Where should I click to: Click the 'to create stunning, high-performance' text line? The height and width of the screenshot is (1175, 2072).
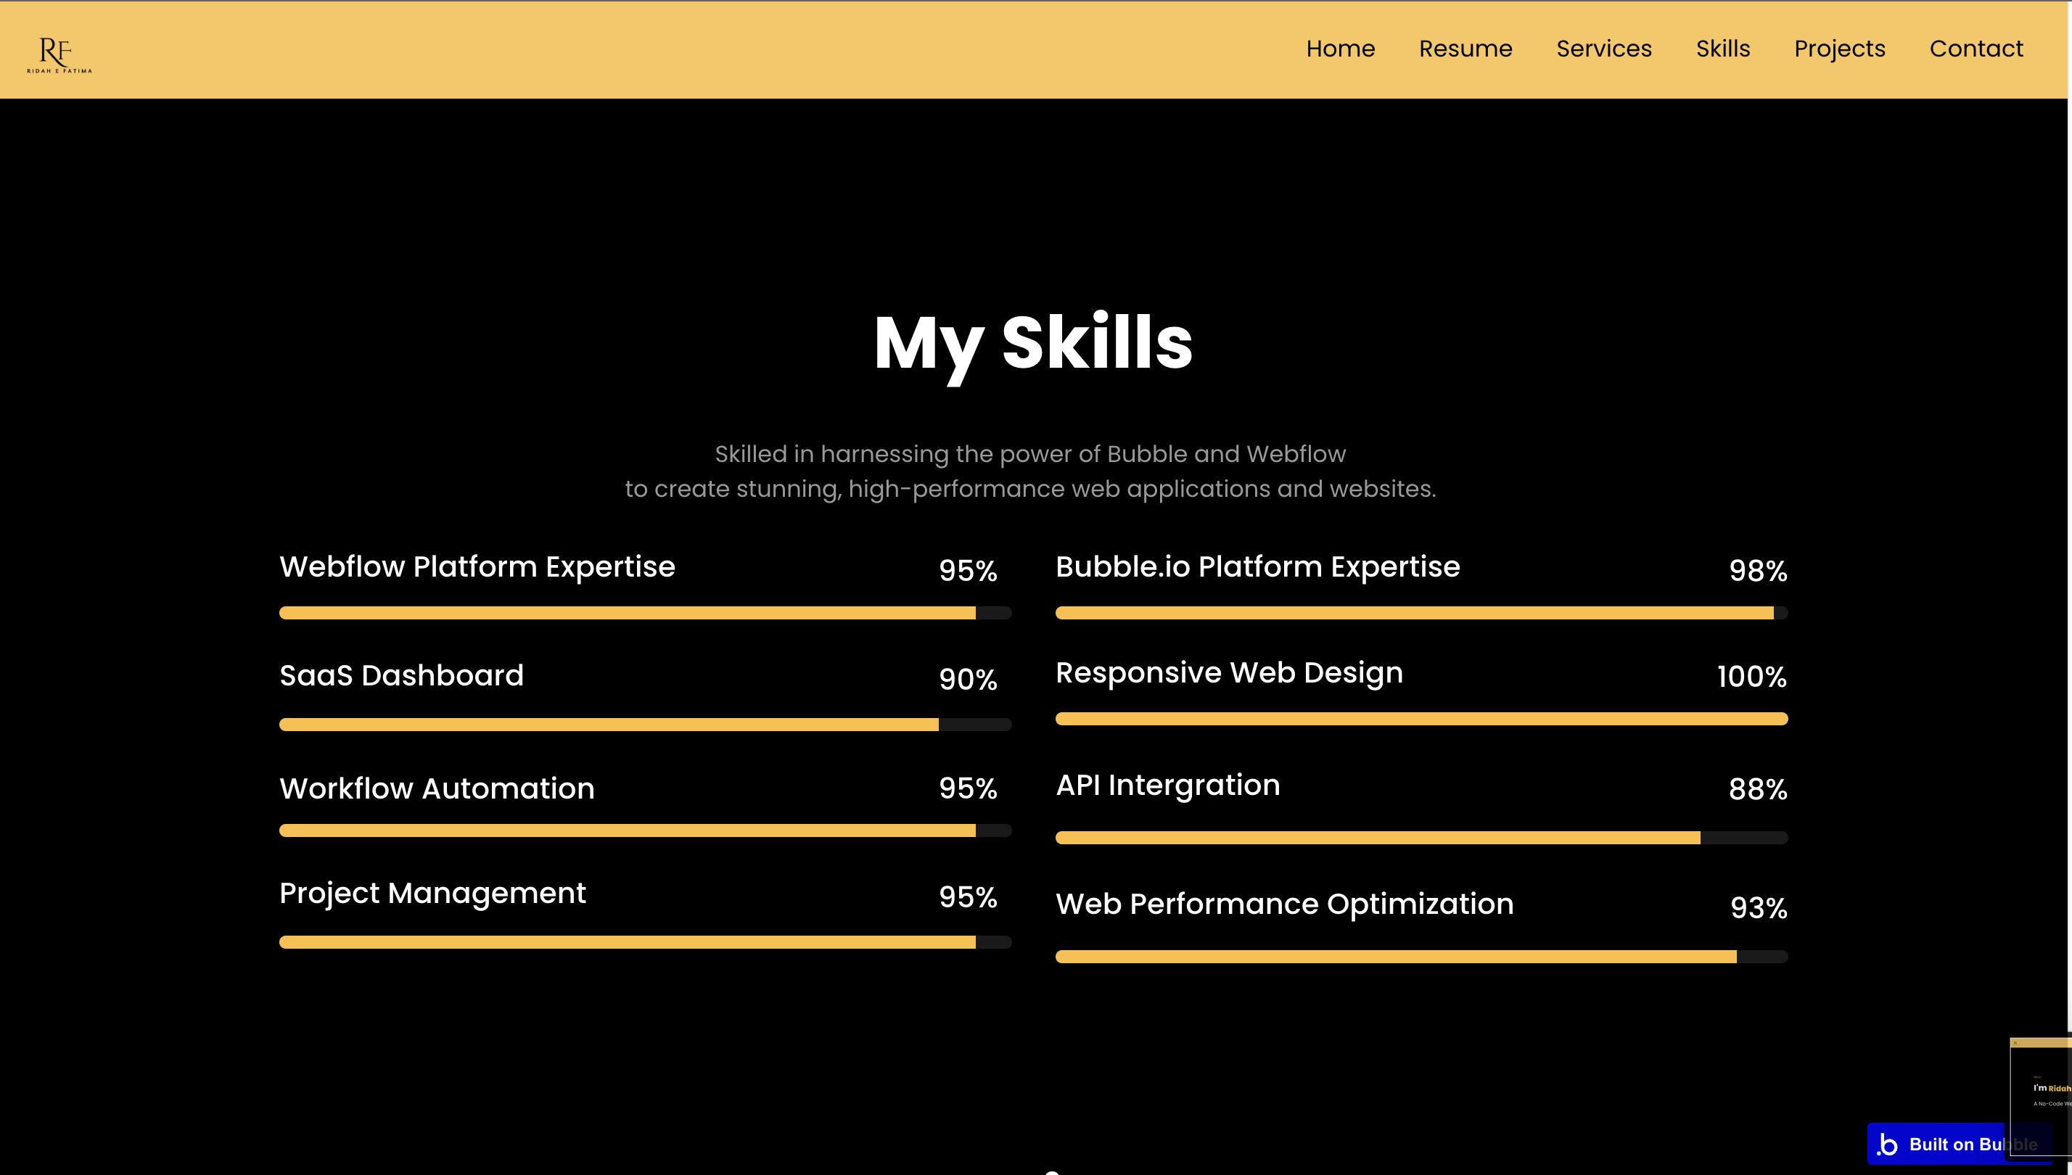pos(1030,489)
